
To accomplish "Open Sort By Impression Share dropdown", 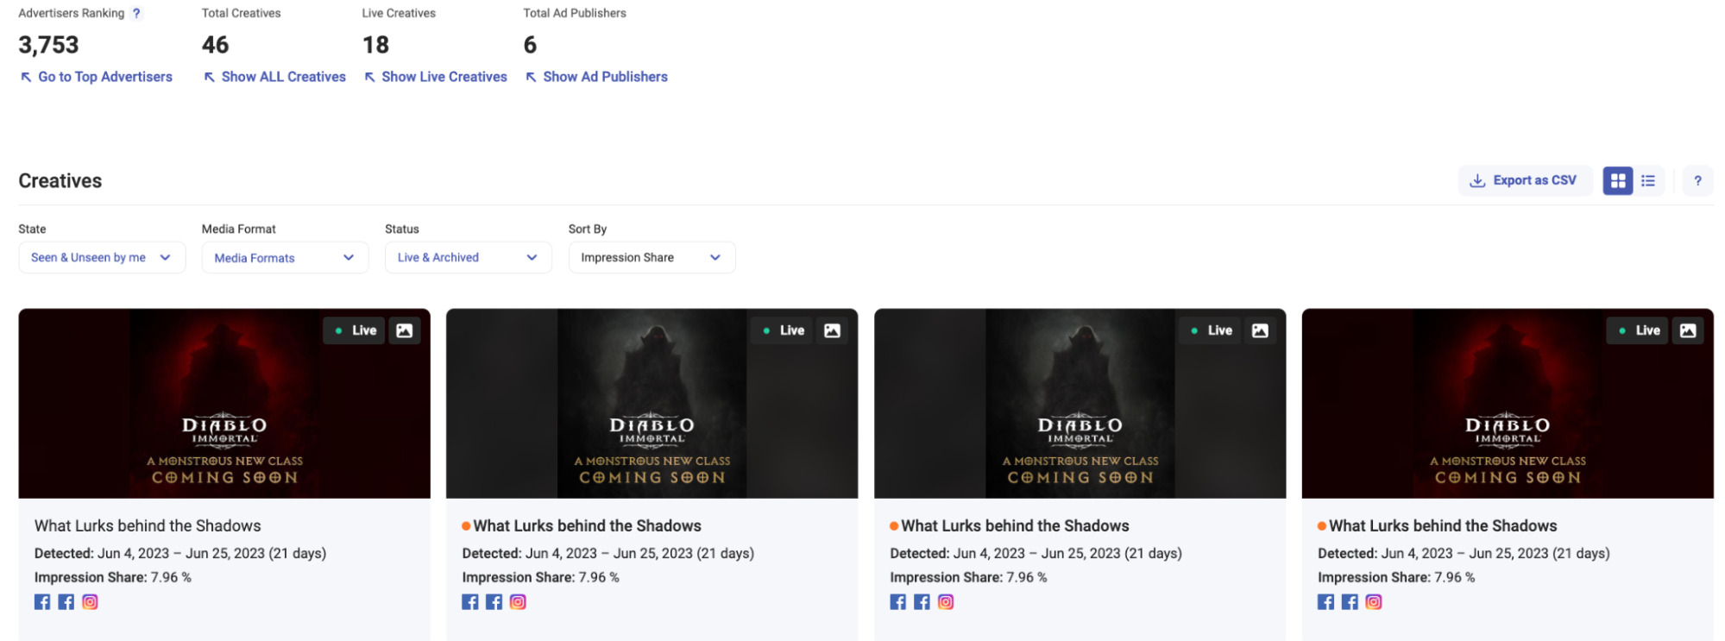I will point(652,257).
